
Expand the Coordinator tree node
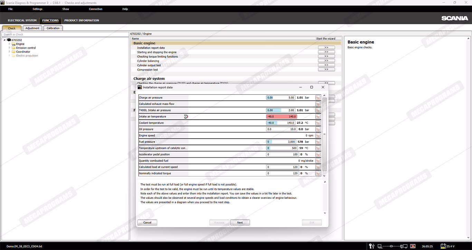pyautogui.click(x=10, y=52)
